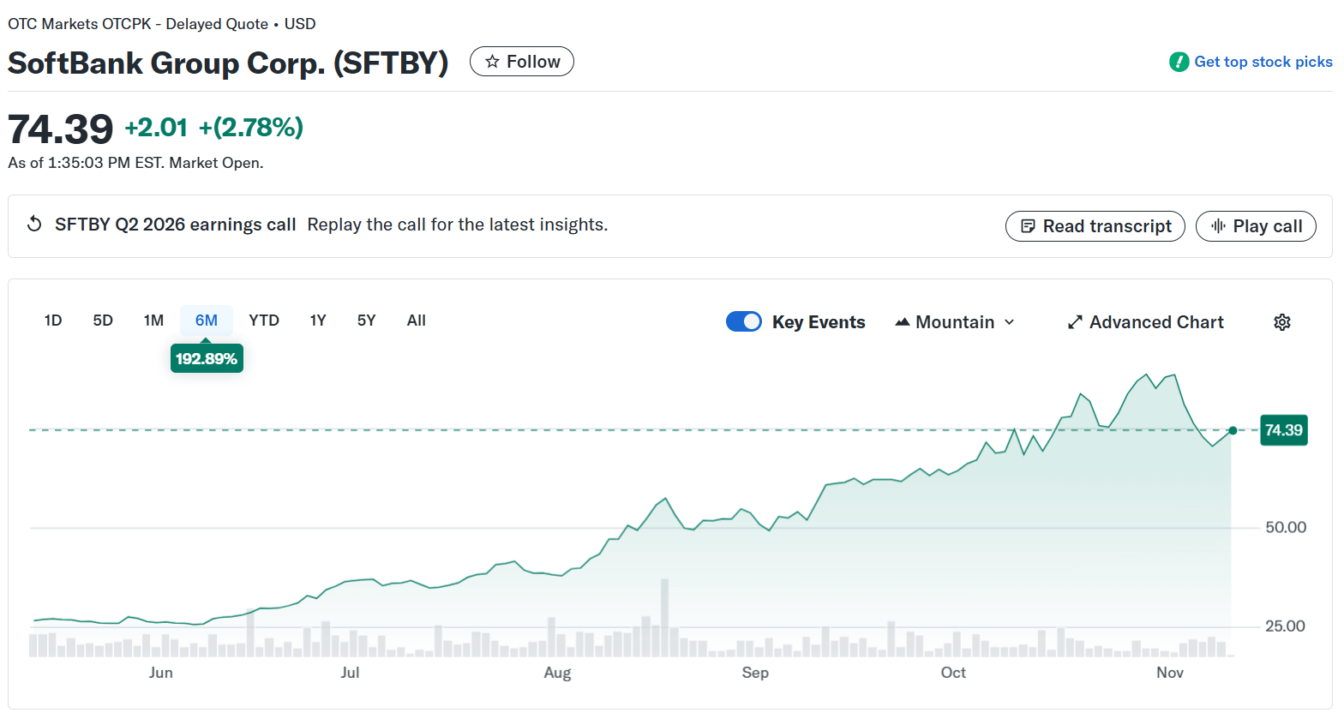Viewport: 1344px width, 719px height.
Task: Click the Mountain chart type icon
Action: coord(902,322)
